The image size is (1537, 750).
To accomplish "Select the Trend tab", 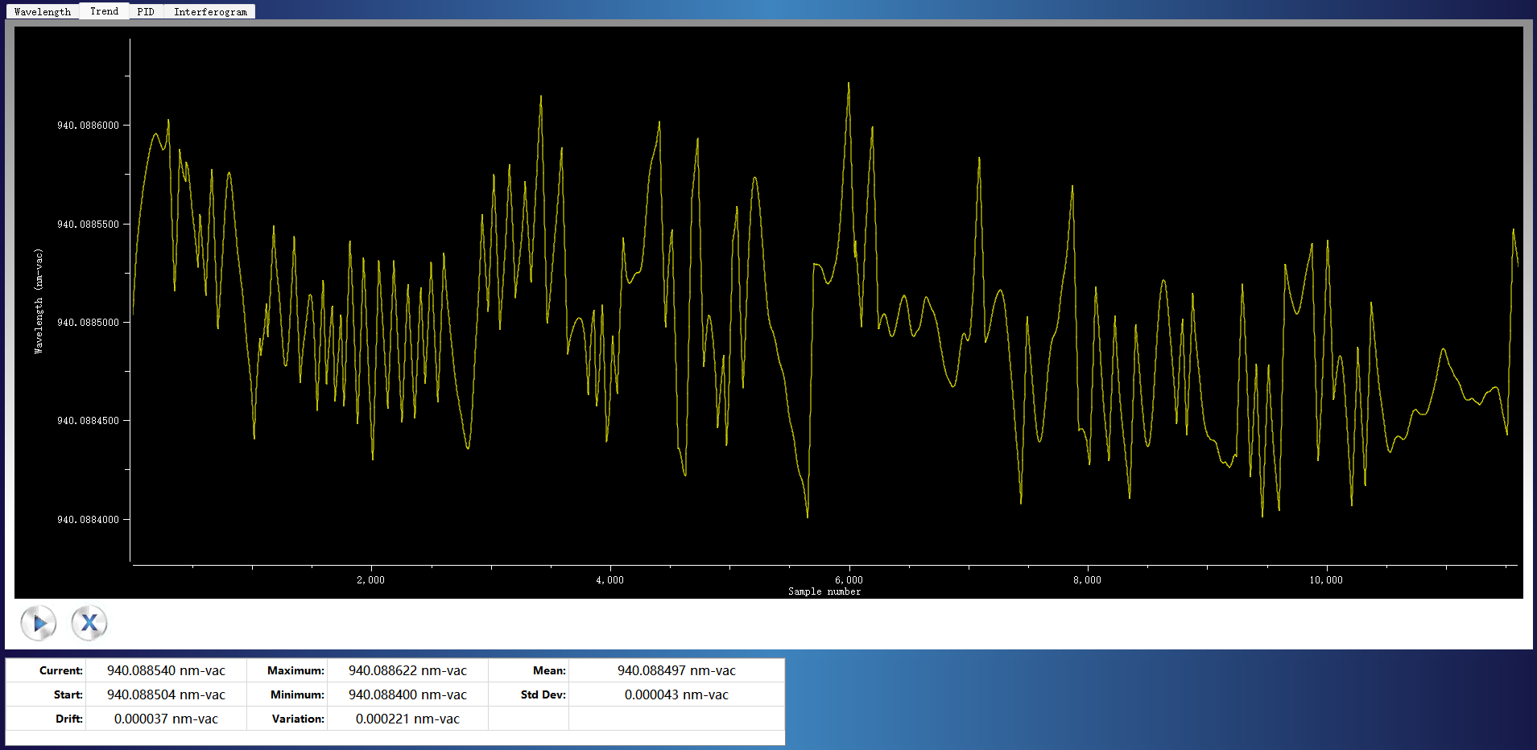I will click(x=104, y=11).
